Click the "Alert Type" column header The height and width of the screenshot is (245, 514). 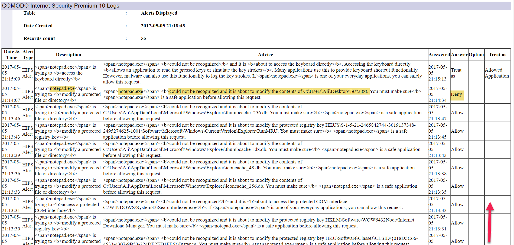click(x=28, y=55)
